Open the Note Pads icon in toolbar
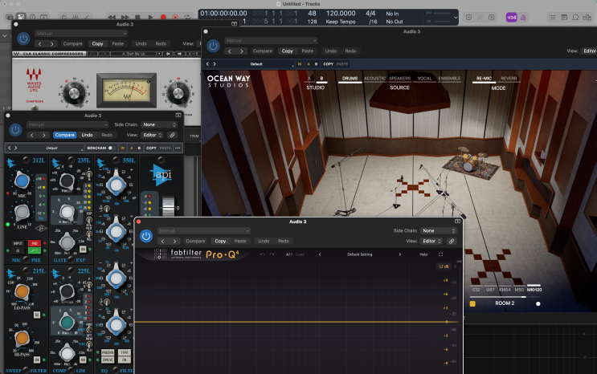Image resolution: width=597 pixels, height=374 pixels. tap(564, 17)
